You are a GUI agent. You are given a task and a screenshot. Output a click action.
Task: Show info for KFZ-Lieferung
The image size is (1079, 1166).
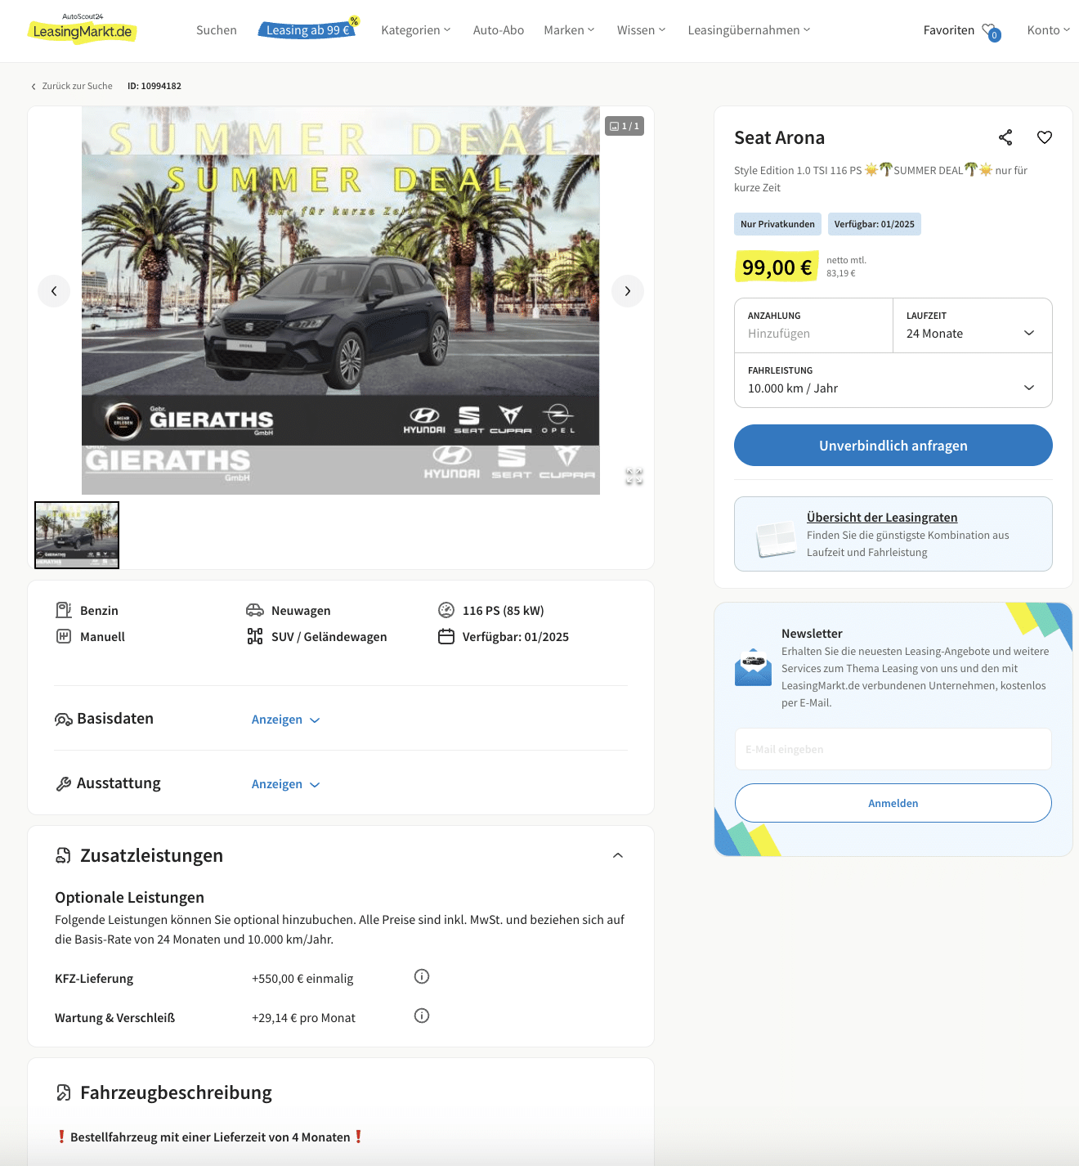[x=422, y=976]
